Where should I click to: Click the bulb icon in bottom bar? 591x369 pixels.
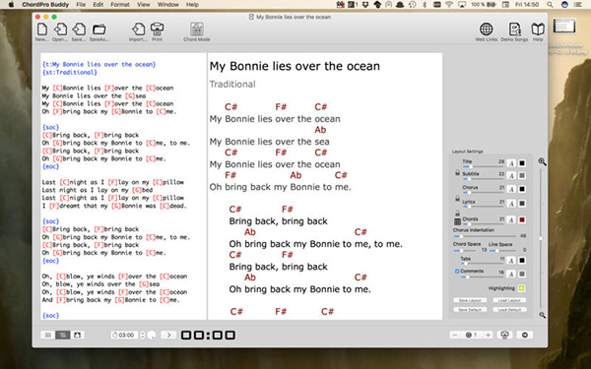(x=504, y=335)
